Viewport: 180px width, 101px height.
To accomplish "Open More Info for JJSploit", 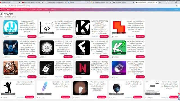I will (22, 36).
